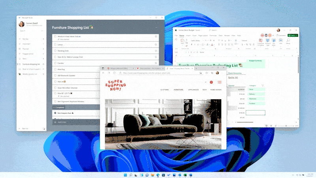Screen dimensions: 316x178
Task: Select the Weekly grocery list
Action: [x=32, y=74]
